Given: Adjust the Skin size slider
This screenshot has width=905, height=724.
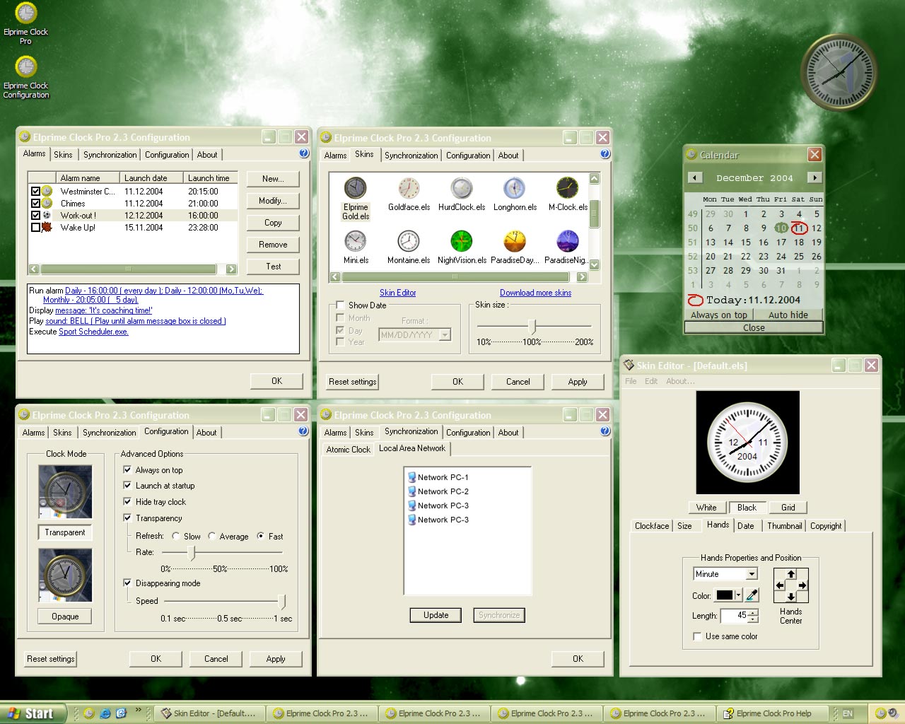Looking at the screenshot, I should coord(534,326).
